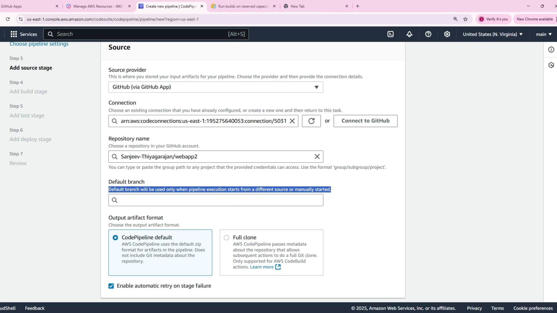The width and height of the screenshot is (557, 313).
Task: Click New Chrome available update button
Action: (535, 19)
